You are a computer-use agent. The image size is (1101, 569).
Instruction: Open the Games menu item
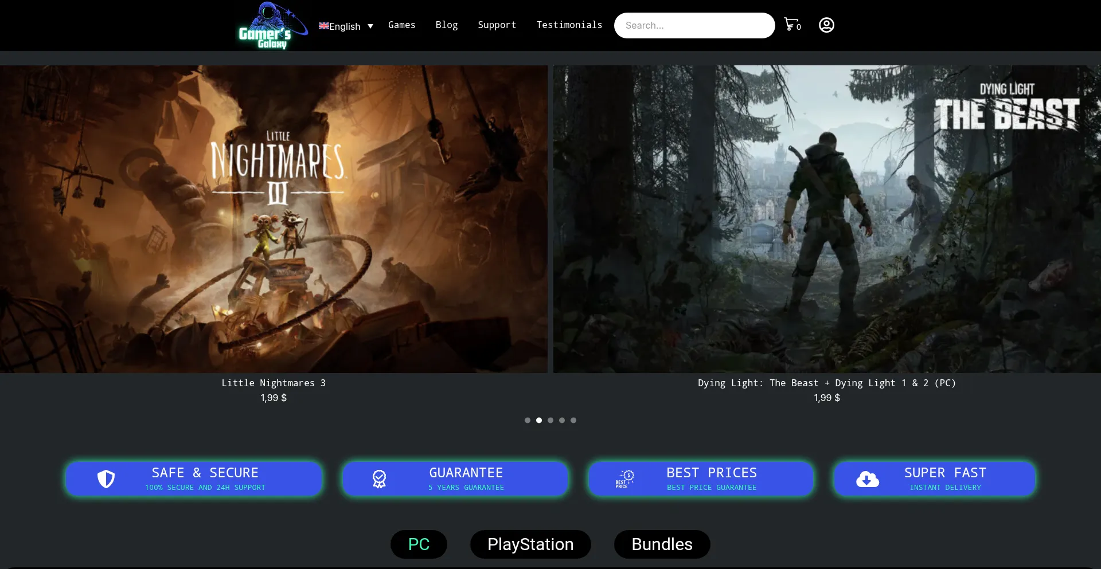point(401,25)
